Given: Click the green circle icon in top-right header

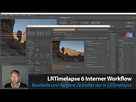Looking at the screenshot, I should tap(132, 18).
